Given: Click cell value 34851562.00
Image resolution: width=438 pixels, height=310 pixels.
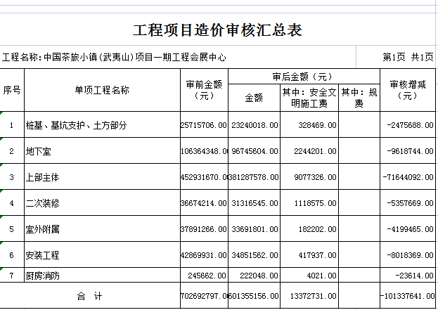Looking at the screenshot, I should (254, 254).
